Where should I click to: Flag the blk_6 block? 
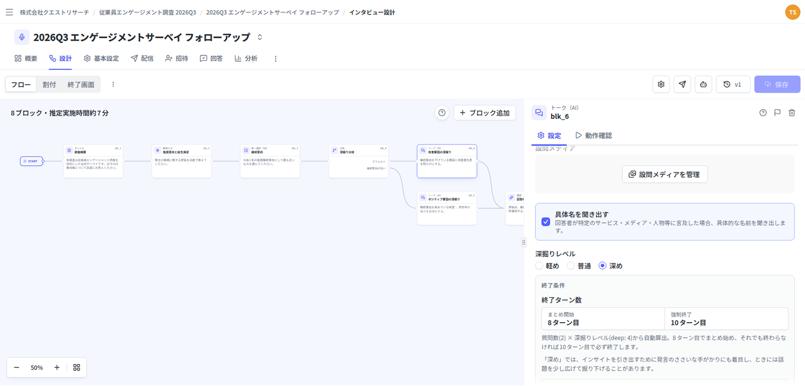[777, 113]
